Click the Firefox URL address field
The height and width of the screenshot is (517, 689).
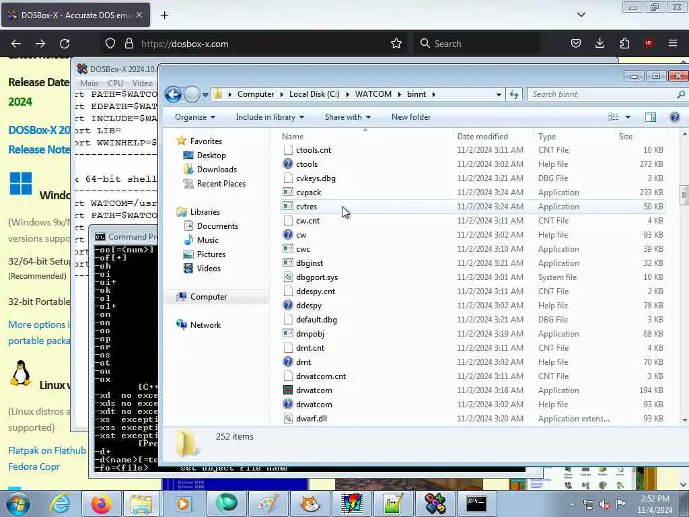pos(264,44)
